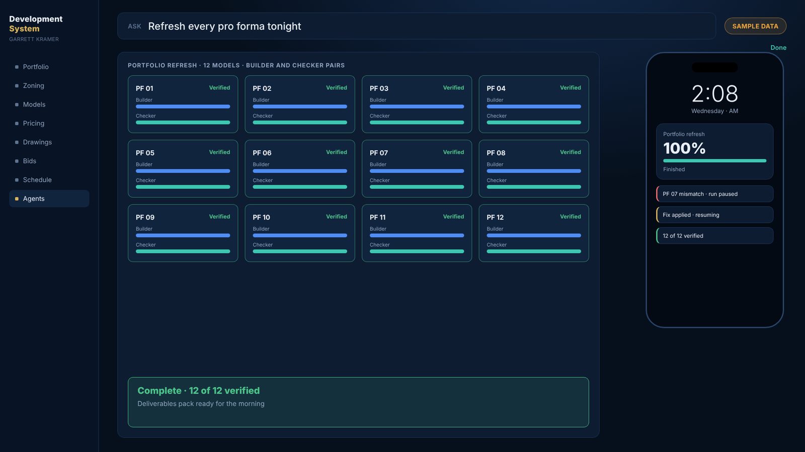This screenshot has width=805, height=452.
Task: Open the PF 01 model card
Action: pyautogui.click(x=183, y=104)
